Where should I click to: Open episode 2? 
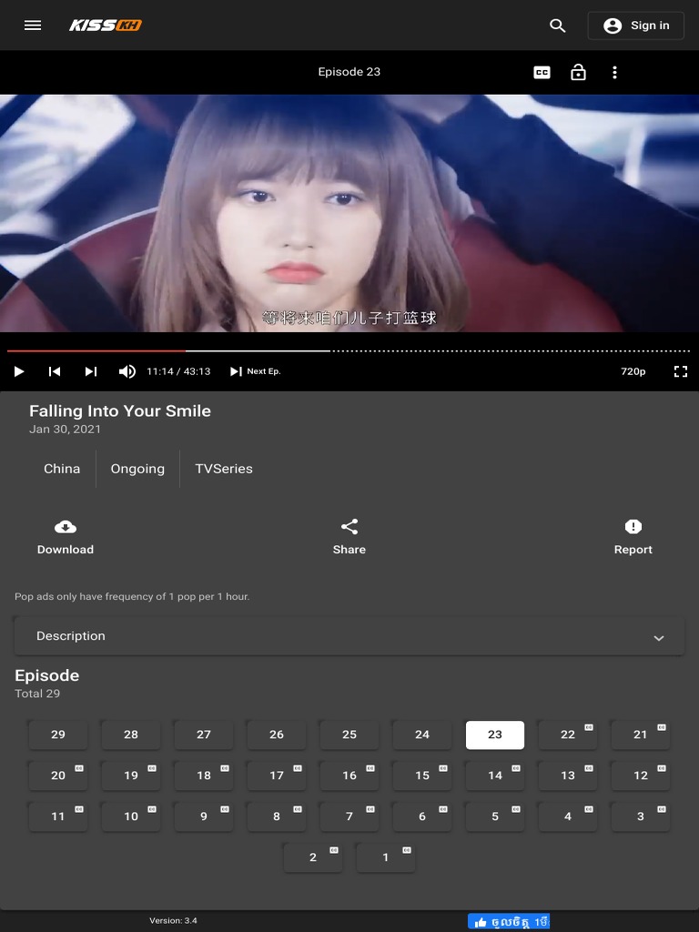coord(313,857)
